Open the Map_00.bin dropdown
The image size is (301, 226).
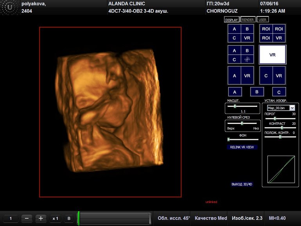coord(281,108)
